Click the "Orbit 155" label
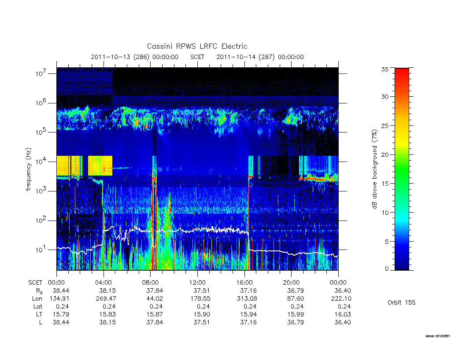The width and height of the screenshot is (451, 338). (402, 302)
